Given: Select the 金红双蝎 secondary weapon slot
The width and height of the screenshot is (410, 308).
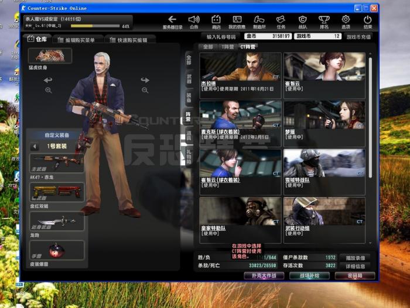Looking at the screenshot, I should [57, 192].
